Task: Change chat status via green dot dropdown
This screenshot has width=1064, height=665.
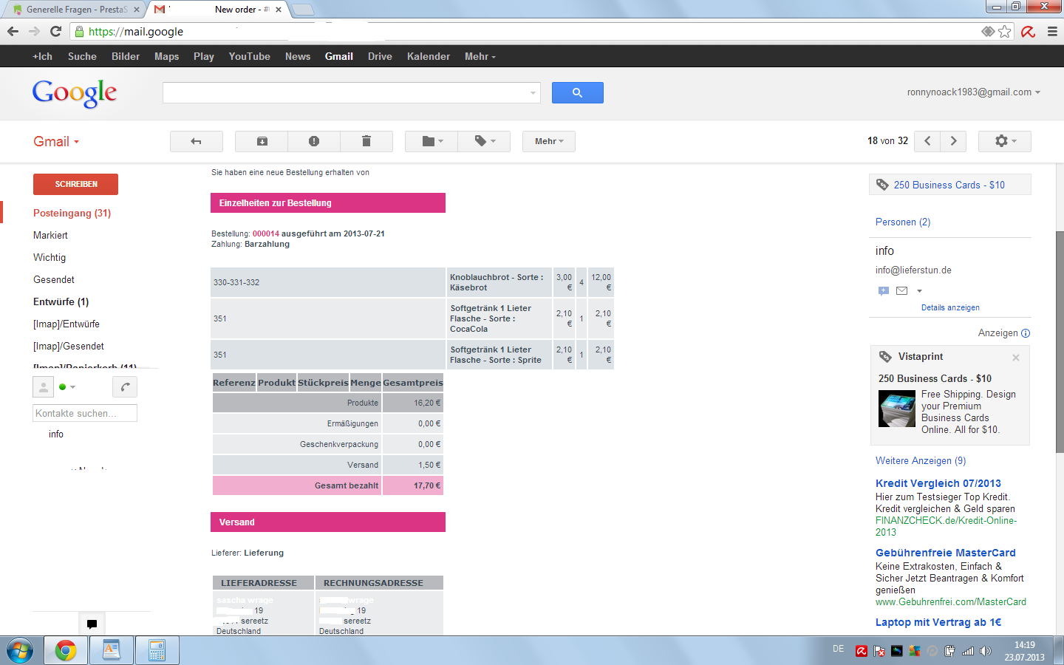Action: coord(67,386)
